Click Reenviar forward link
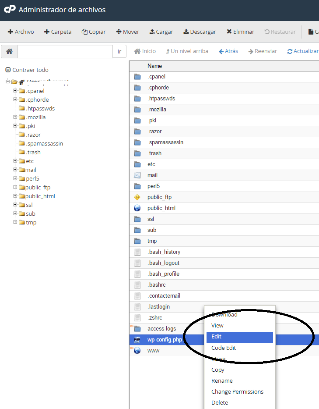The image size is (319, 409). click(x=263, y=51)
